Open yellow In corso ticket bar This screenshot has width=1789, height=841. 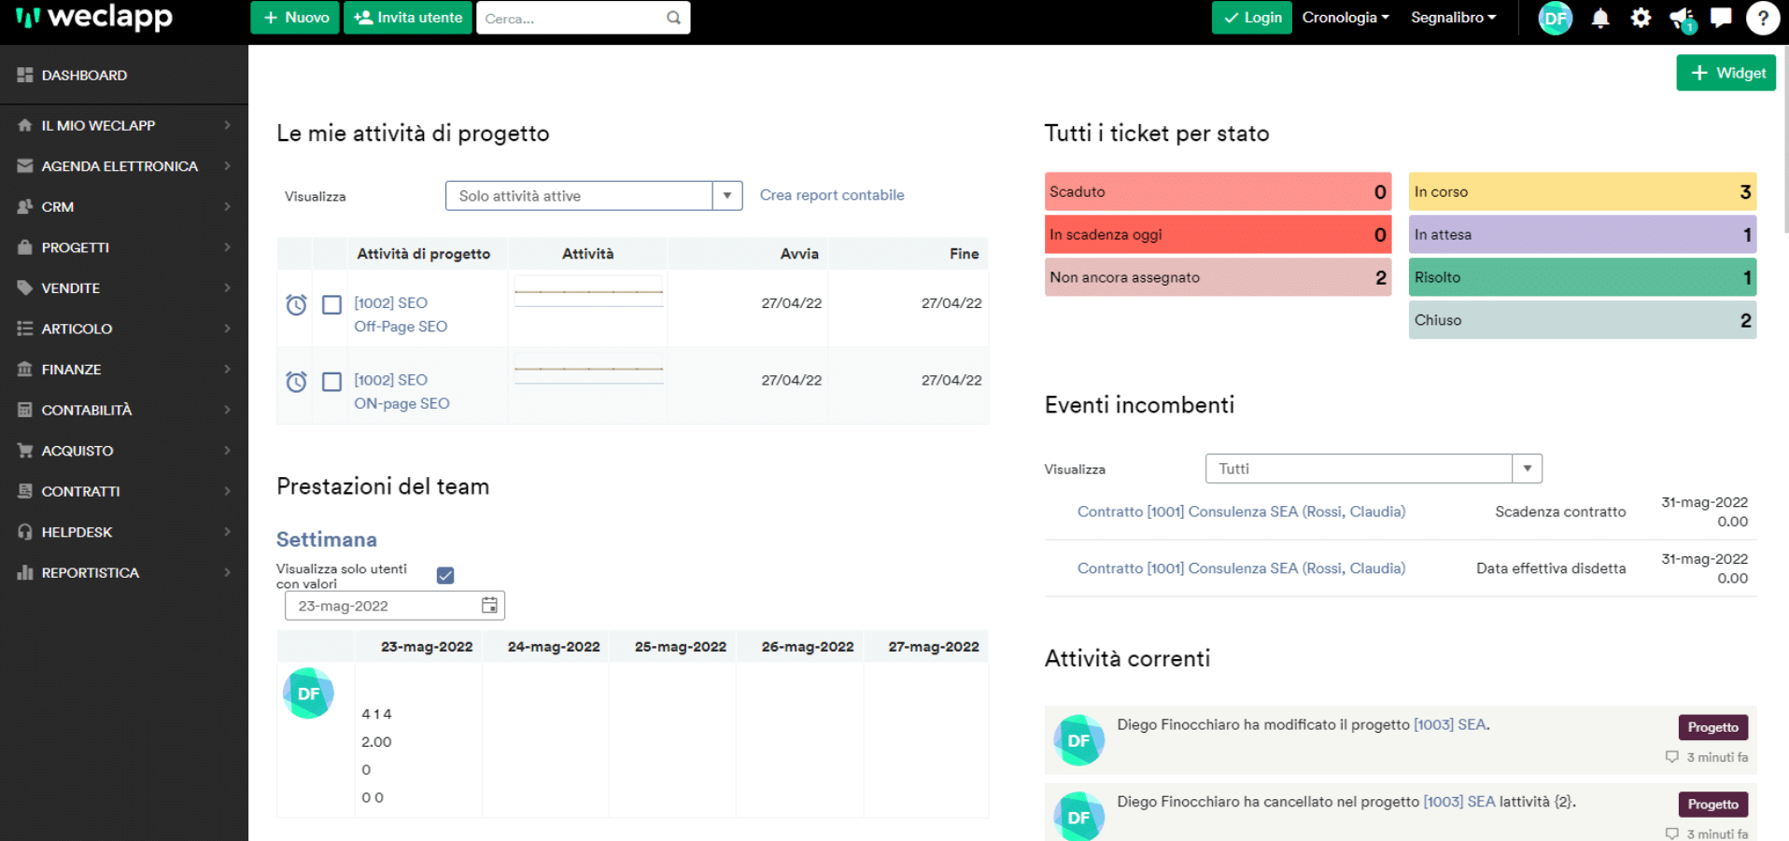coord(1583,191)
